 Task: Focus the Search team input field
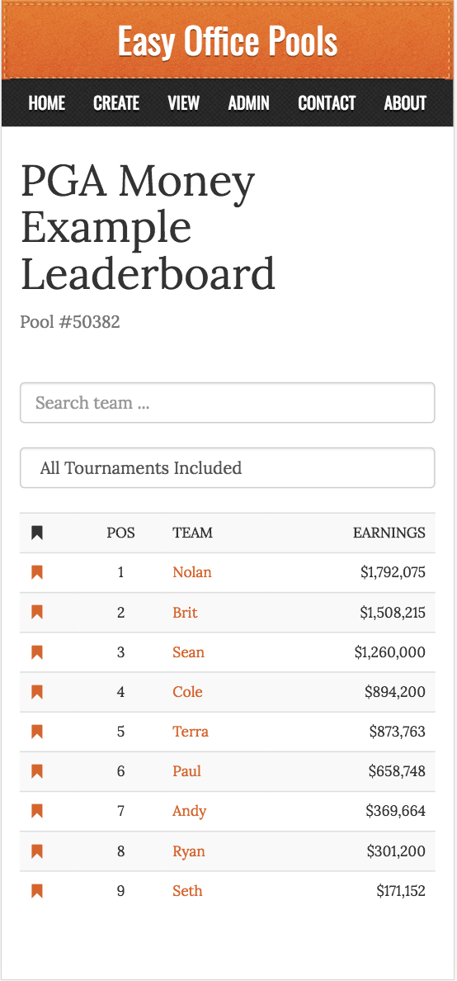[228, 403]
